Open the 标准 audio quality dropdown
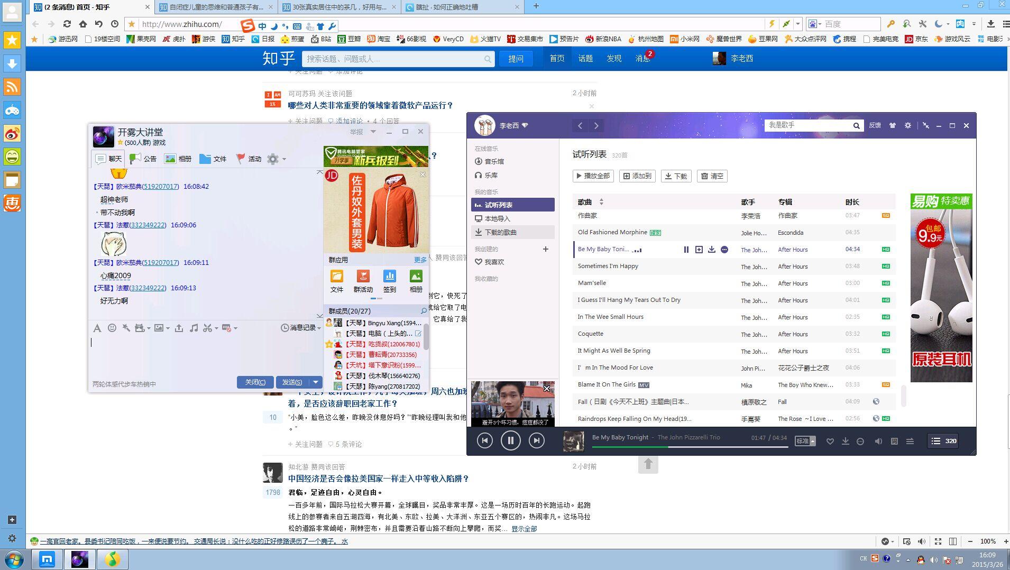 pyautogui.click(x=805, y=441)
